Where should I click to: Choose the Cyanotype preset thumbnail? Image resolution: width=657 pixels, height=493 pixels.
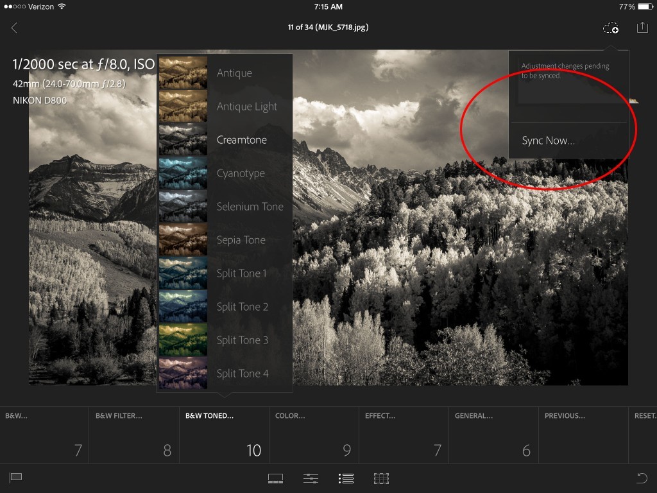pos(183,173)
